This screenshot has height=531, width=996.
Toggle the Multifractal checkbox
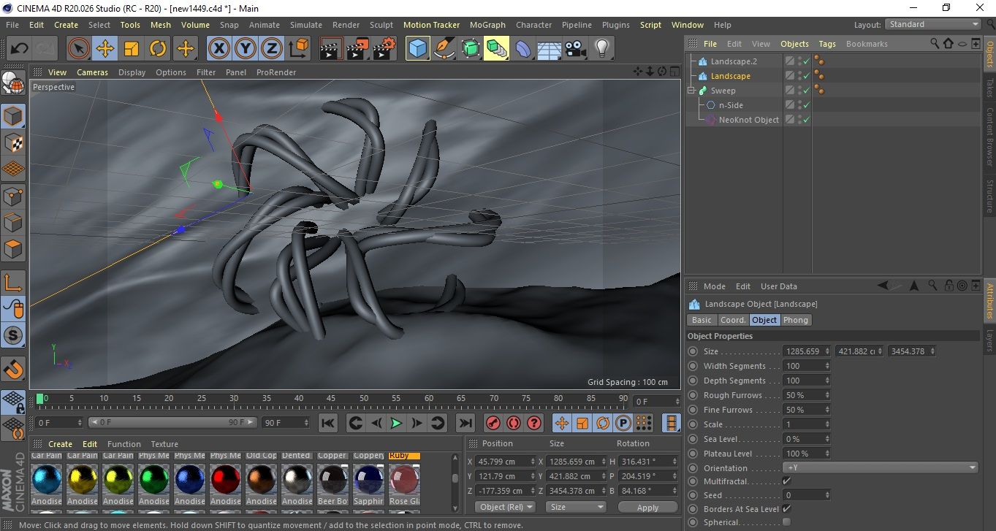[x=786, y=481]
